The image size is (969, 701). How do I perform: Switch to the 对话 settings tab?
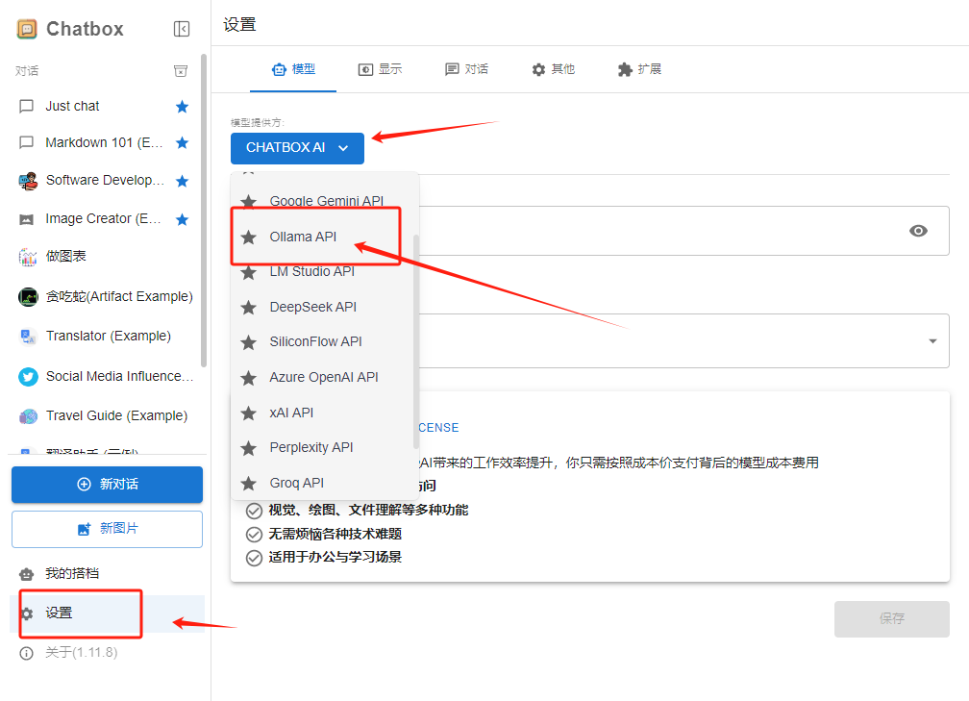tap(466, 69)
